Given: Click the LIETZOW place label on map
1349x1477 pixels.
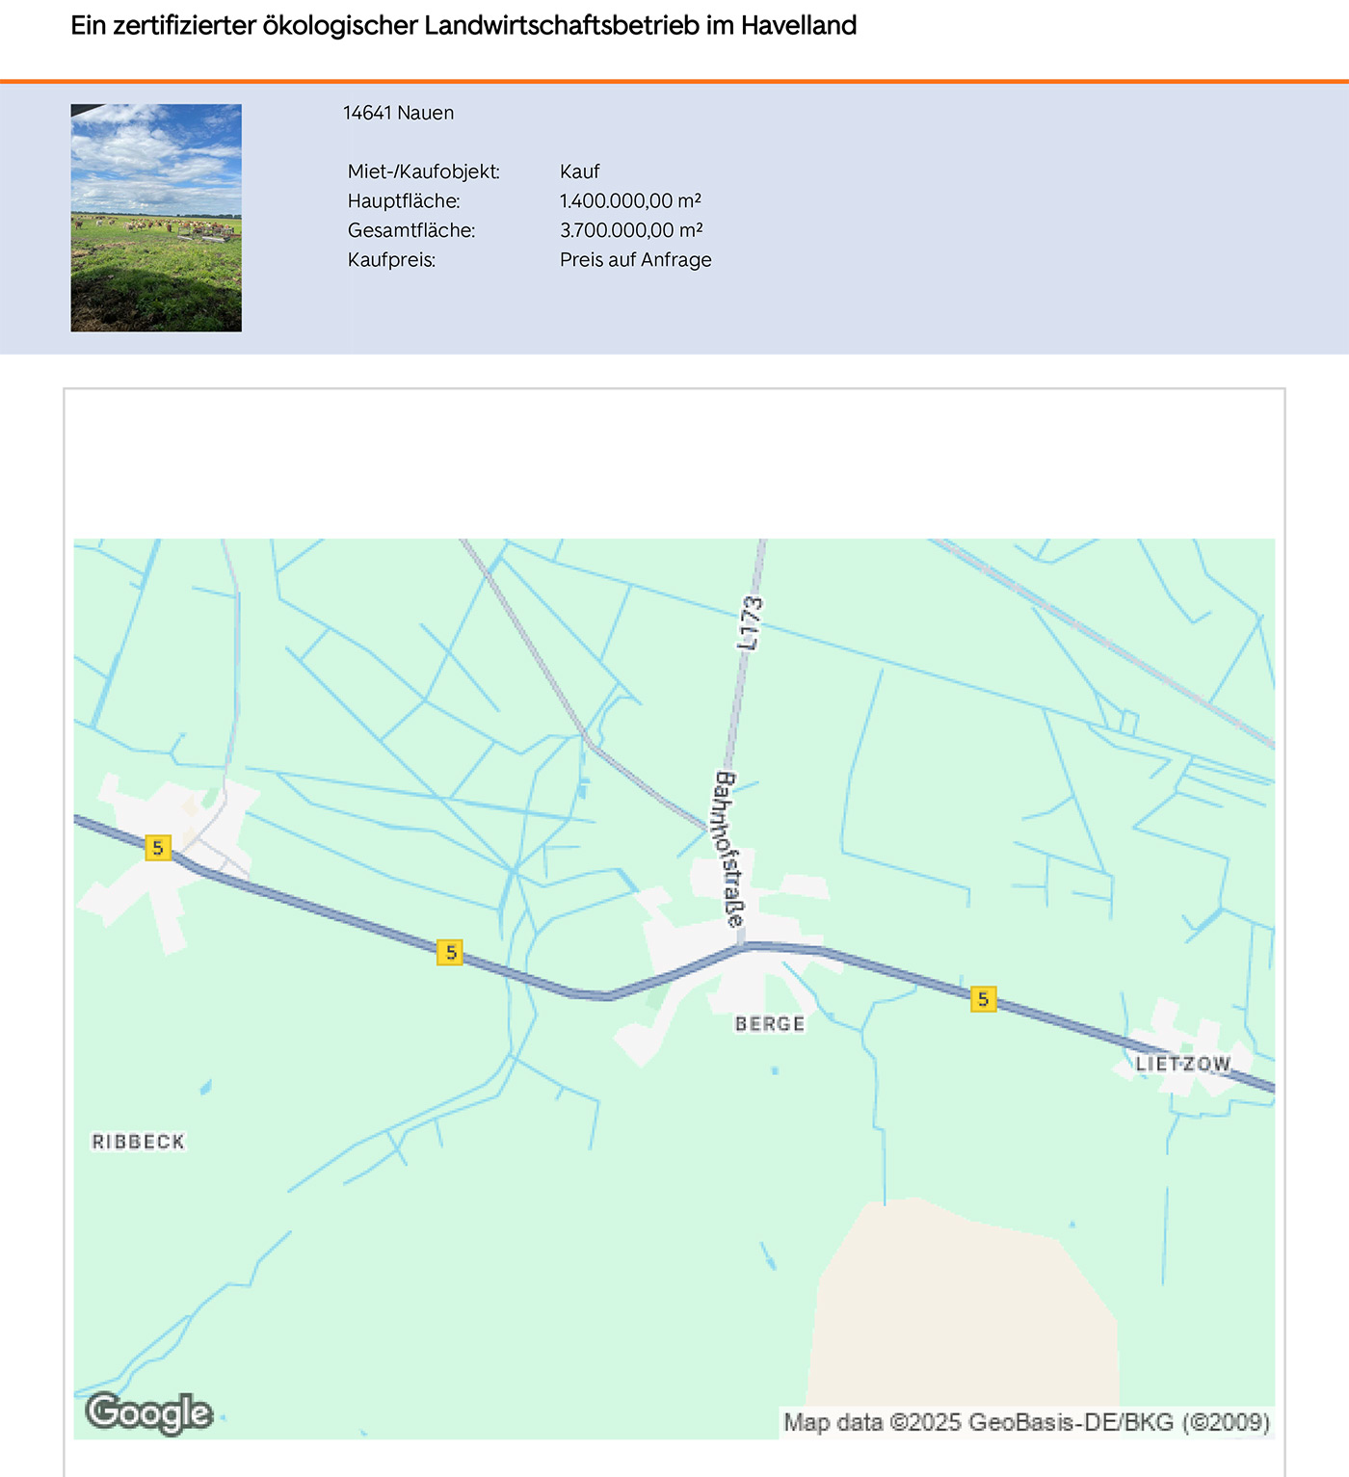Looking at the screenshot, I should [1183, 1065].
